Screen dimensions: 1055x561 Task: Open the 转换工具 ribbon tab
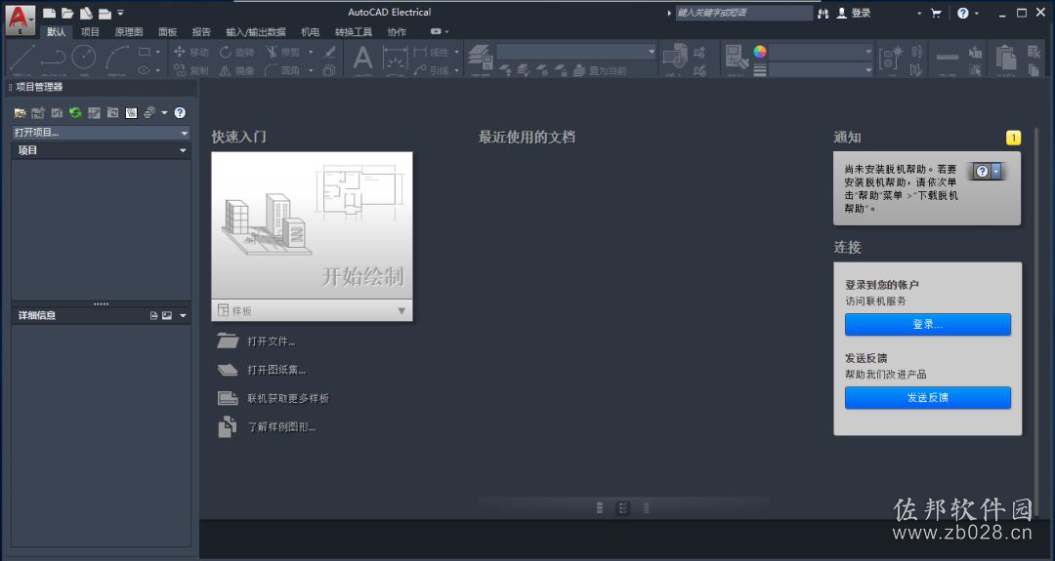coord(354,31)
